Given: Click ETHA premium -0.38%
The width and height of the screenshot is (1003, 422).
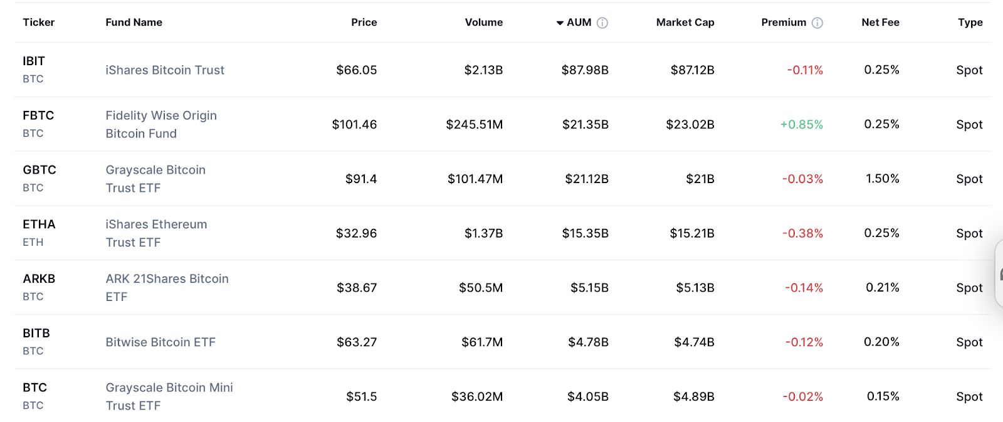Looking at the screenshot, I should 802,233.
